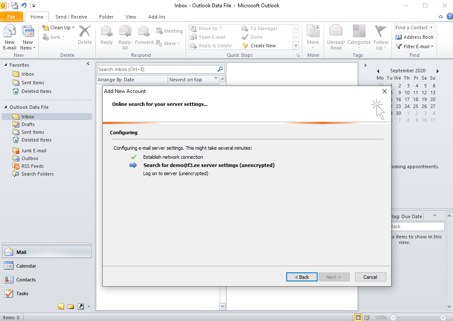Switch to the Folder tab
453x321 pixels.
[x=106, y=17]
